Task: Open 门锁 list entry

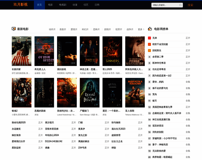Action: coord(80,122)
